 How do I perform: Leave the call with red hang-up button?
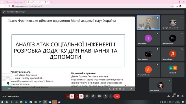pos(117,96)
